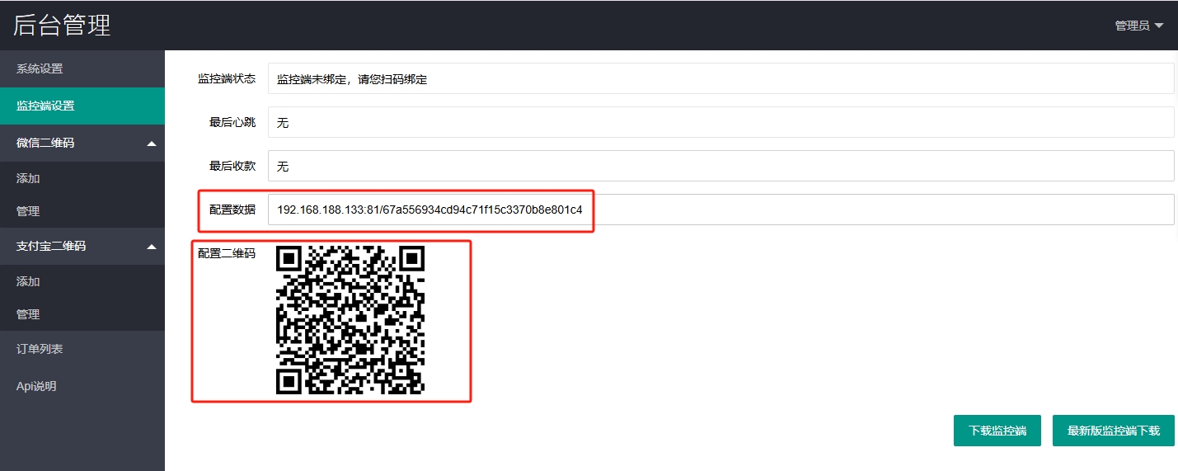Open 管理 under 微信二维码

(x=82, y=211)
